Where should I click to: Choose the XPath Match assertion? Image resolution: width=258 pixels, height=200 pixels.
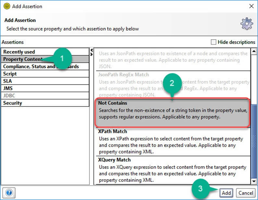[x=173, y=141]
